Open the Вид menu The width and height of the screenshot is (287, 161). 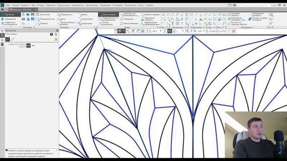click(34, 5)
